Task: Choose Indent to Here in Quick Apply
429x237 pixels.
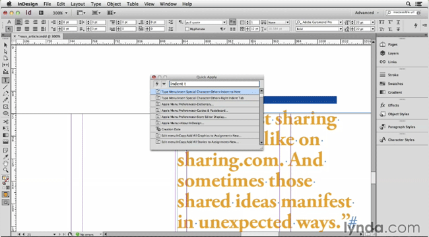Action: [x=205, y=92]
